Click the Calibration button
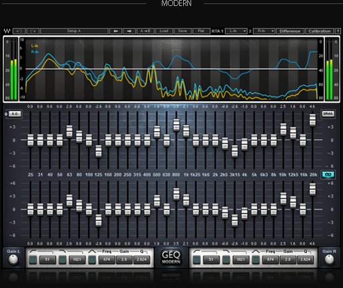Viewport: 343px width, 288px height. (319, 31)
